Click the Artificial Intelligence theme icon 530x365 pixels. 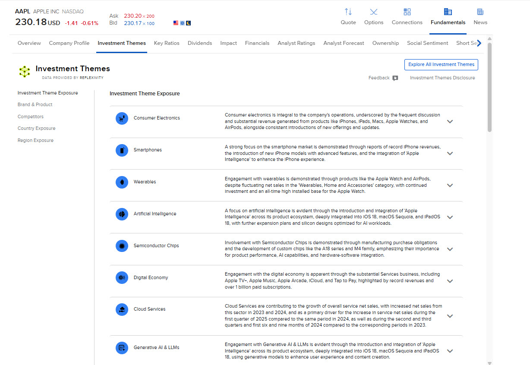pos(122,214)
